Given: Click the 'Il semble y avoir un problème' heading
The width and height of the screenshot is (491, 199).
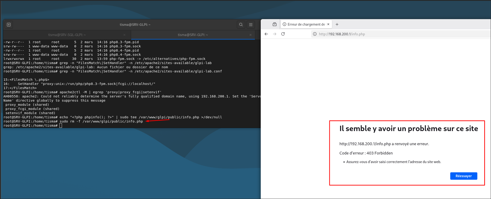Looking at the screenshot, I should (409, 128).
